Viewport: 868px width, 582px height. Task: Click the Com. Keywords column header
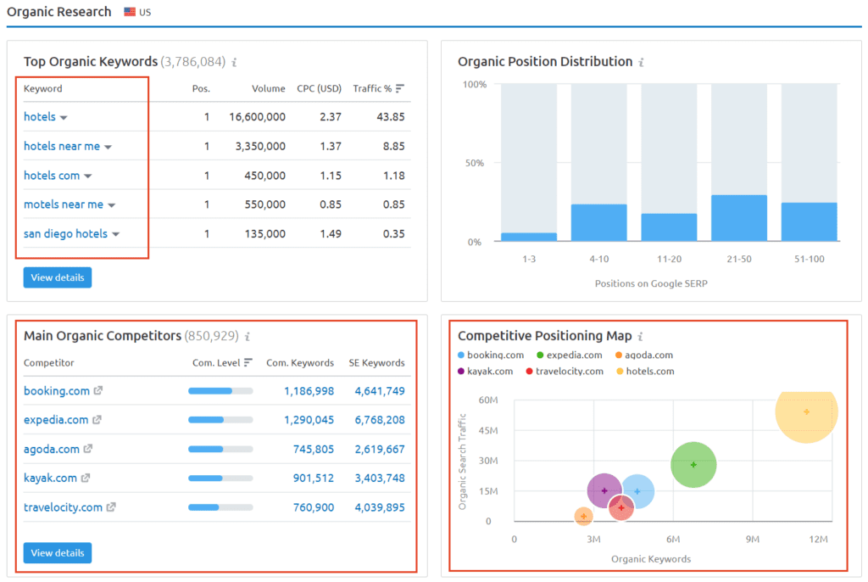pos(300,363)
